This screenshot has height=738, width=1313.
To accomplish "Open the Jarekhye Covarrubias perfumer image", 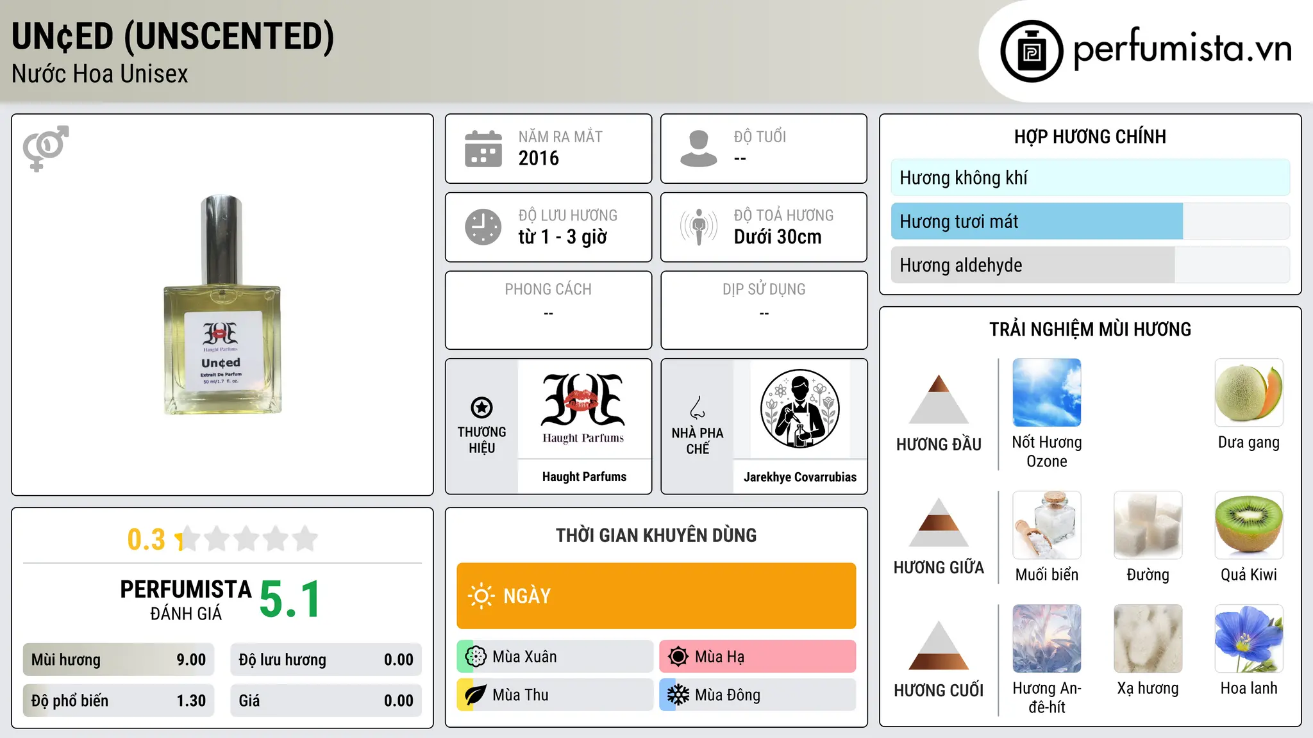I will point(800,409).
